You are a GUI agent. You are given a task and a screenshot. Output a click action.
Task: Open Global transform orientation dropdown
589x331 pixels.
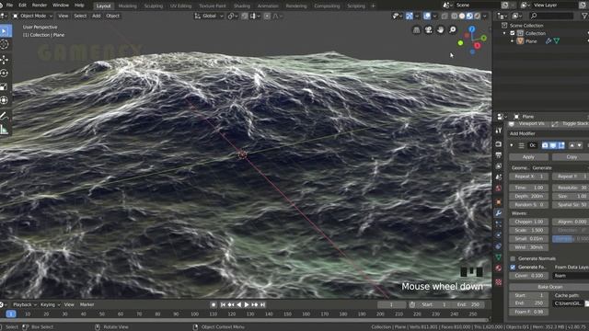tap(209, 17)
